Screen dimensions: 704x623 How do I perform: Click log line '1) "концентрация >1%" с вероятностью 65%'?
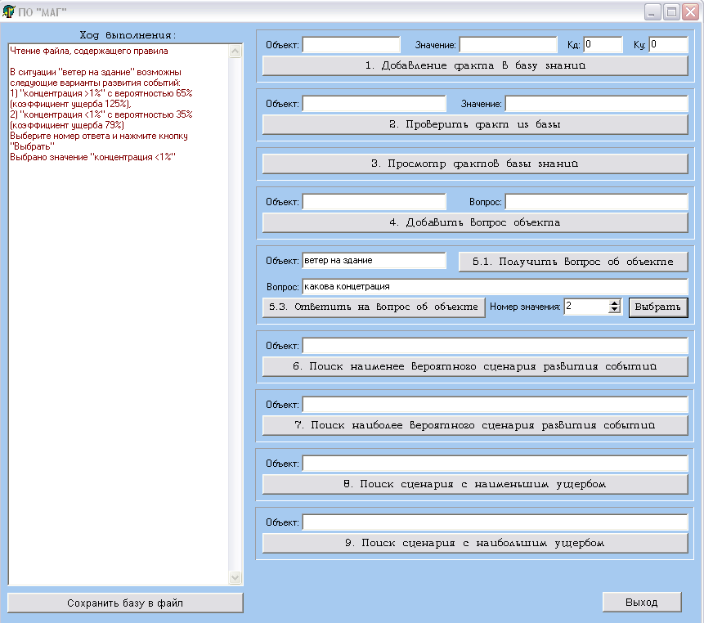coord(101,93)
